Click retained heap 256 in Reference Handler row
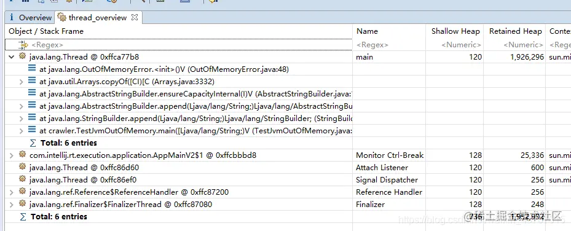This screenshot has height=231, width=571. pyautogui.click(x=537, y=192)
